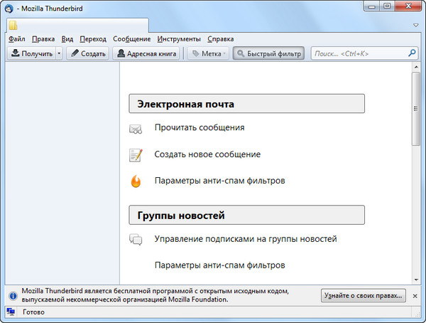Click the folder icon on the open tab
The width and height of the screenshot is (426, 323).
(x=13, y=26)
